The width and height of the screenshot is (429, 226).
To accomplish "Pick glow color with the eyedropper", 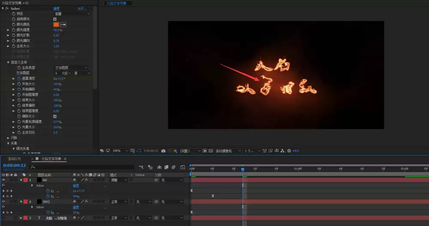I will [x=63, y=24].
